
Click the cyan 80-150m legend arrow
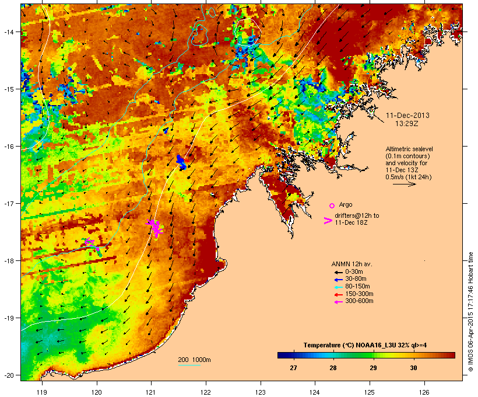338,287
